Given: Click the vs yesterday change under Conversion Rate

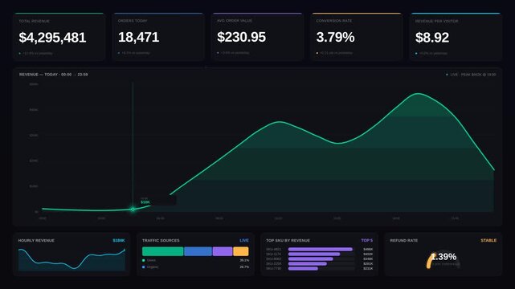Looking at the screenshot, I should pos(334,53).
